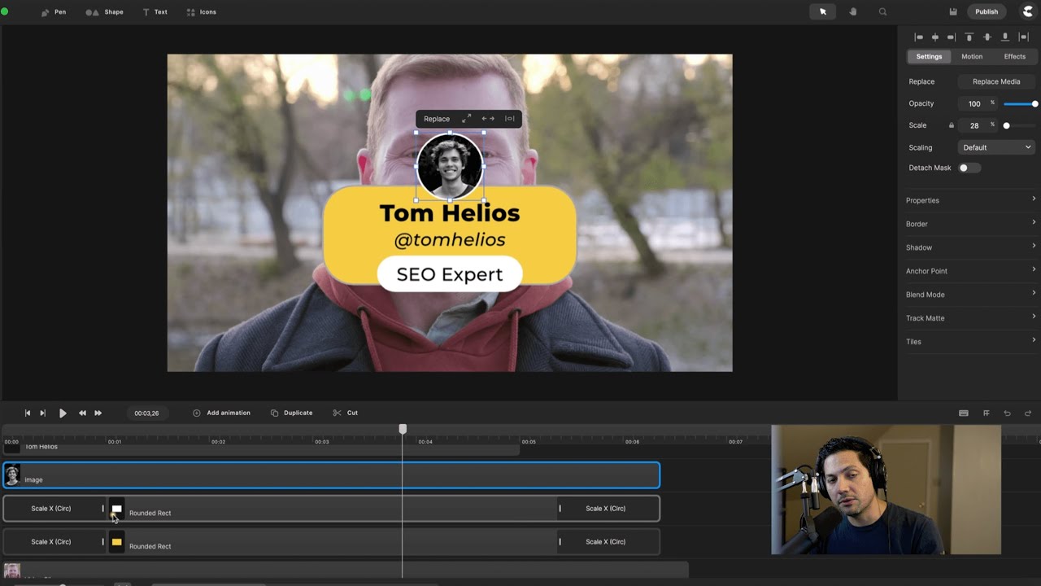The image size is (1041, 586).
Task: Step forward with fast-forward button
Action: point(98,413)
